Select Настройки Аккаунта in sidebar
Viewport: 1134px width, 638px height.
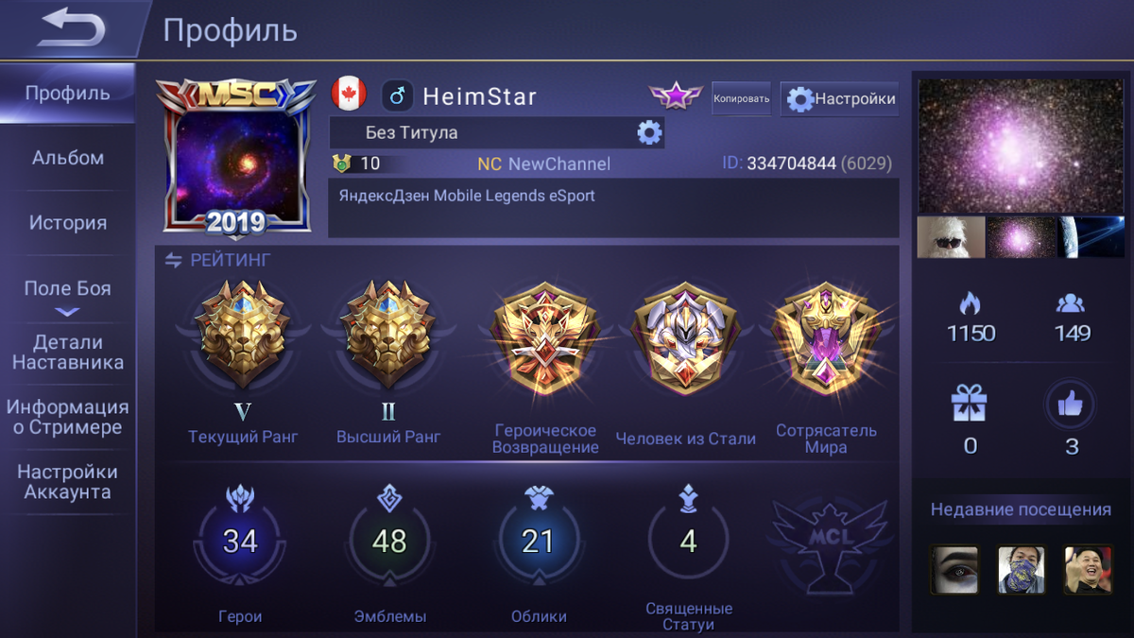68,481
